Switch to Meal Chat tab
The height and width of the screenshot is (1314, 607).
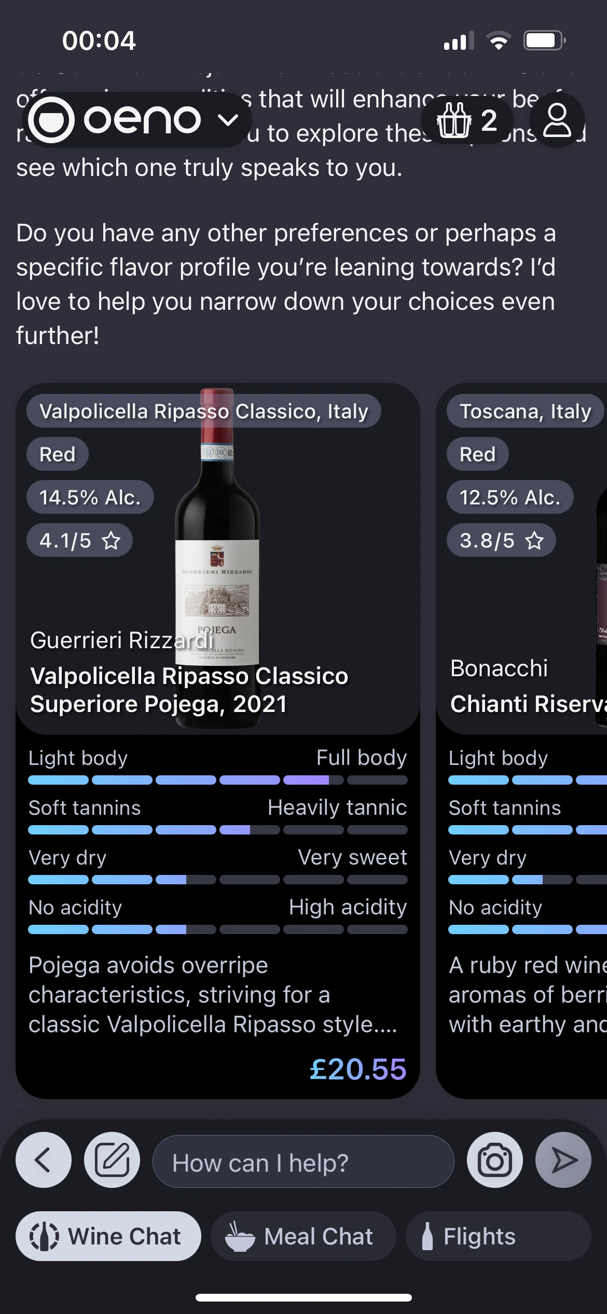click(303, 1236)
